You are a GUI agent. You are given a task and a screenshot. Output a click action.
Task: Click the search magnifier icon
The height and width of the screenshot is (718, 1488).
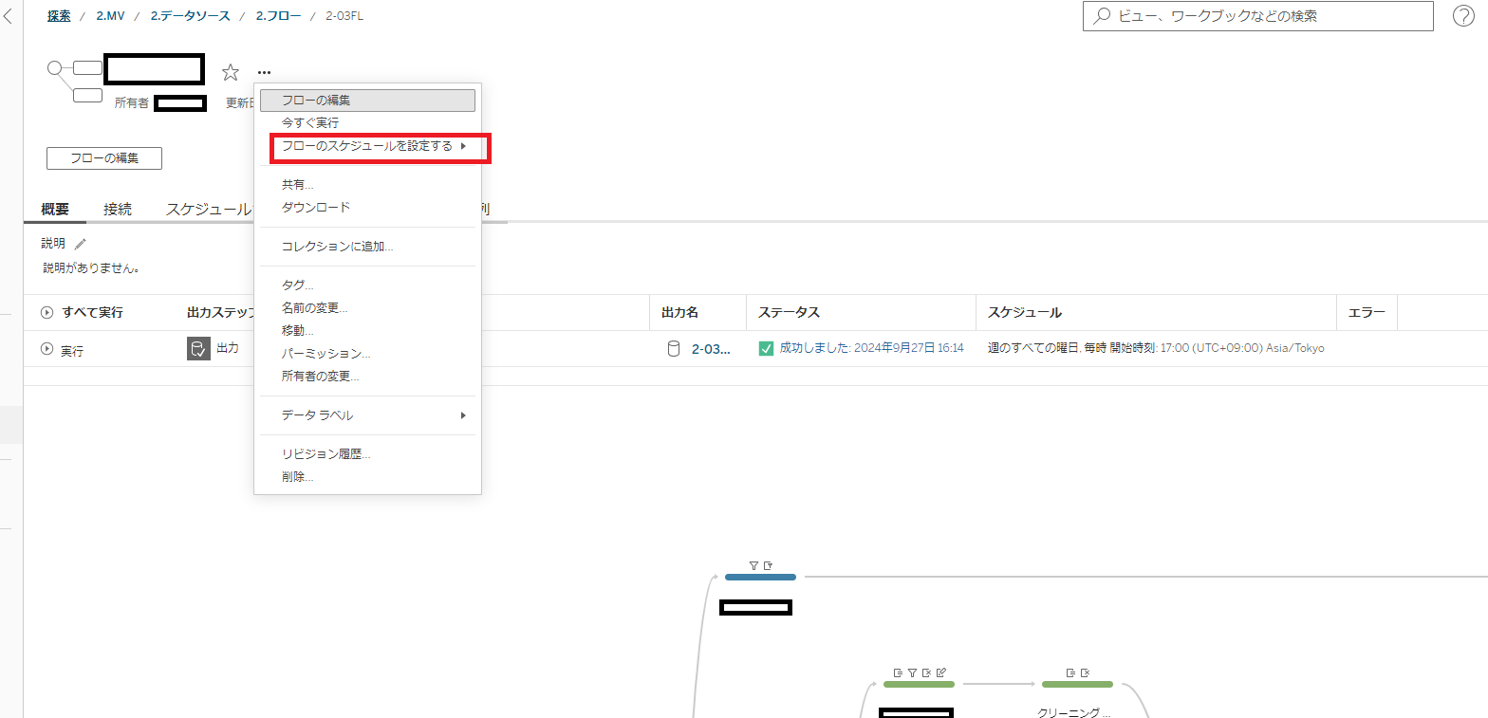pos(1103,16)
